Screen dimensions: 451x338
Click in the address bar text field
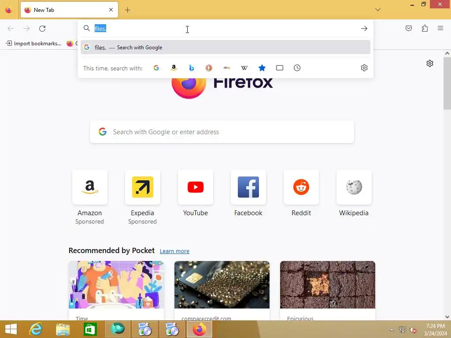point(225,29)
